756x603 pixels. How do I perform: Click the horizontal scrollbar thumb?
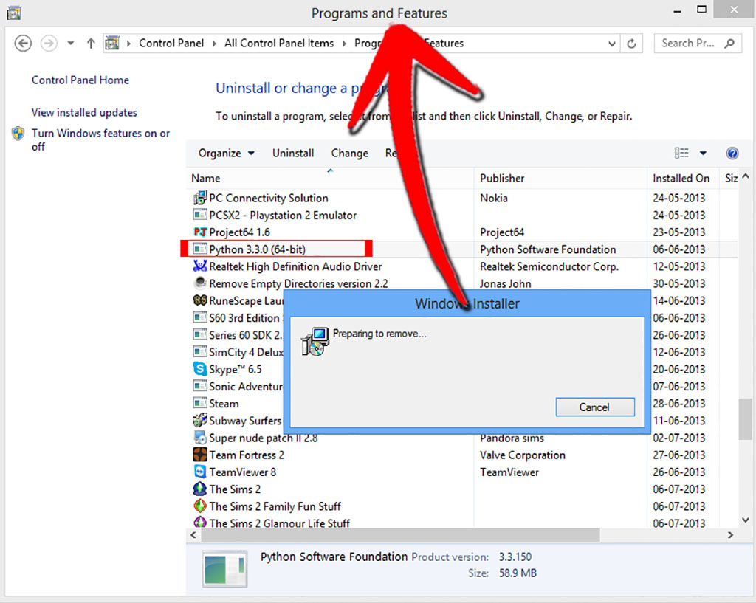pos(400,534)
